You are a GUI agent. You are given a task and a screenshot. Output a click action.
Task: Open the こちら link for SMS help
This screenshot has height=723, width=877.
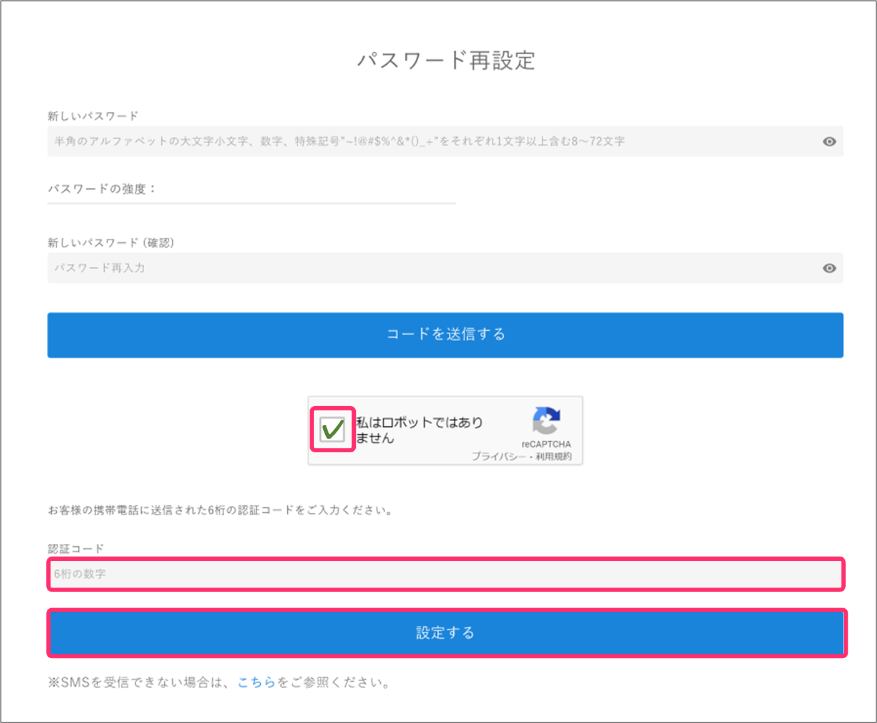pos(257,682)
